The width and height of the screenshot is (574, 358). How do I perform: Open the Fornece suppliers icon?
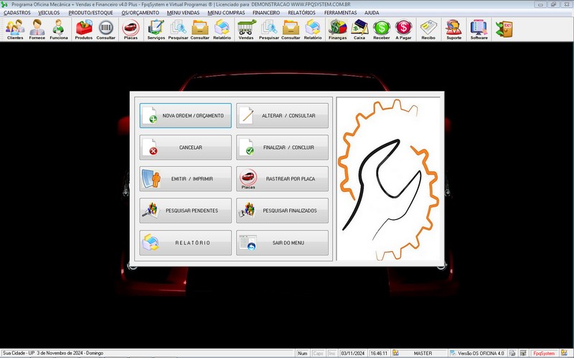point(37,29)
